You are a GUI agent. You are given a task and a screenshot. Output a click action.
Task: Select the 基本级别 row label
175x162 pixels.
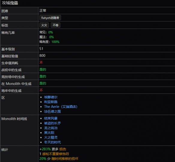8,49
